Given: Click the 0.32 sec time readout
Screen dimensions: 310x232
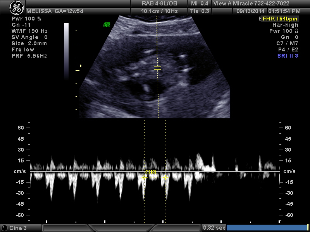Looking at the screenshot, I should 214,228.
